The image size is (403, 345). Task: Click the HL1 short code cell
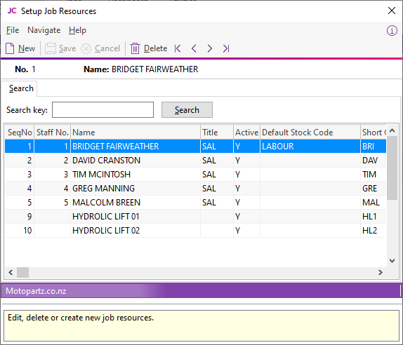point(374,217)
